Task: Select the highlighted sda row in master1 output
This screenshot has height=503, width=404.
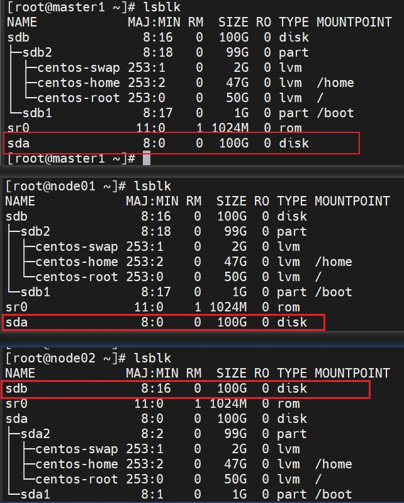Action: (182, 143)
